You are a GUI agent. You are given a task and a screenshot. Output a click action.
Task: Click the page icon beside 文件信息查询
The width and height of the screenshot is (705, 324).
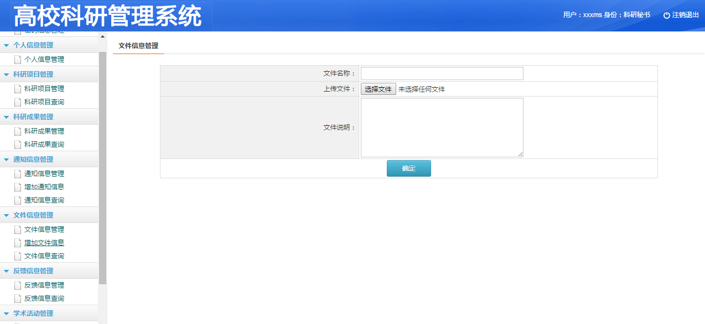pos(18,256)
